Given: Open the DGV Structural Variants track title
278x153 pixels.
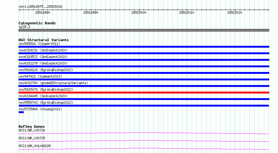Looking at the screenshot, I should pos(44,40).
